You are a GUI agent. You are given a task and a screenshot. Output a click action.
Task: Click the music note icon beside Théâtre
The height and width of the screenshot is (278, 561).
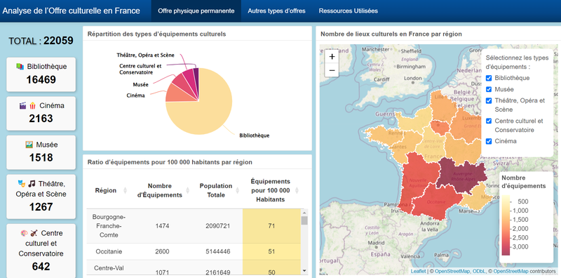pos(32,184)
